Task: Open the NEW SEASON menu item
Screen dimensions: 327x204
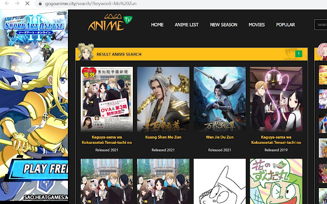Action: click(x=224, y=25)
